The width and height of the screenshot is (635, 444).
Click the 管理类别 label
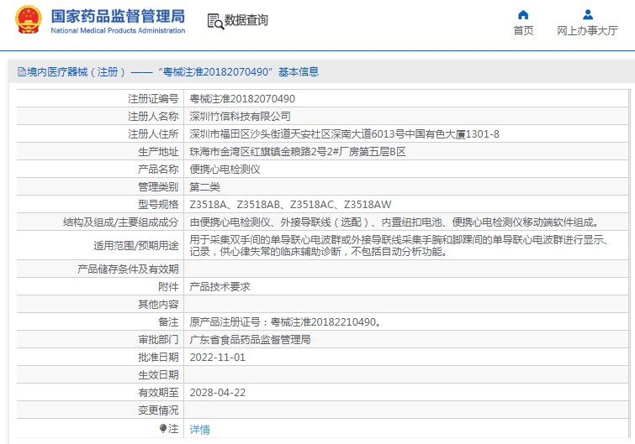click(158, 187)
